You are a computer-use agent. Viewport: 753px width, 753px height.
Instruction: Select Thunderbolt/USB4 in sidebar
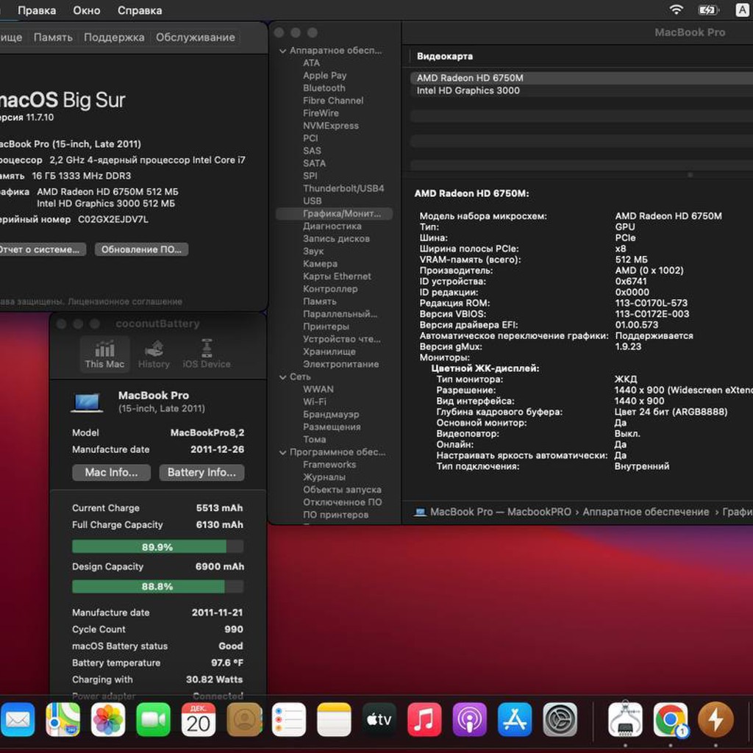pos(343,188)
